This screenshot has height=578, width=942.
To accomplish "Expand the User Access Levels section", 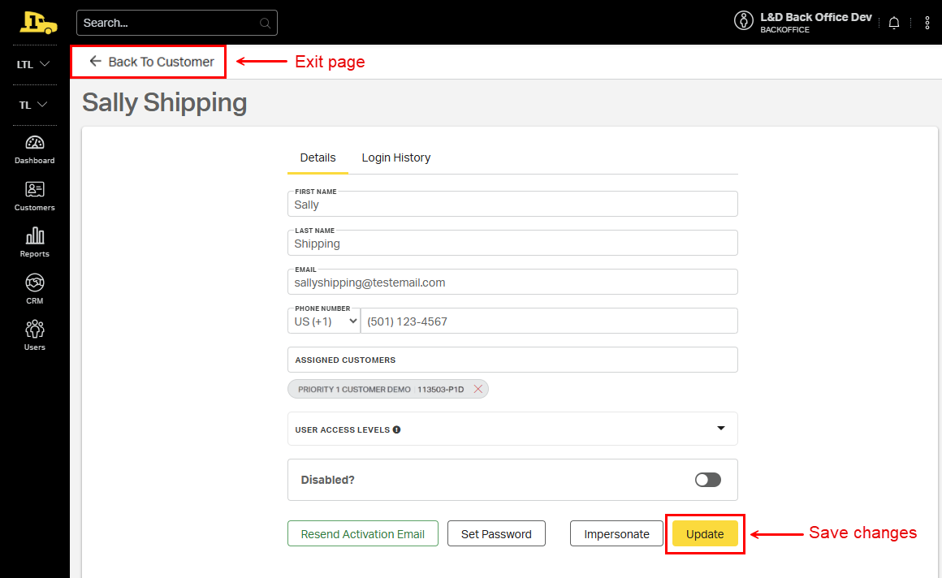I will point(720,429).
